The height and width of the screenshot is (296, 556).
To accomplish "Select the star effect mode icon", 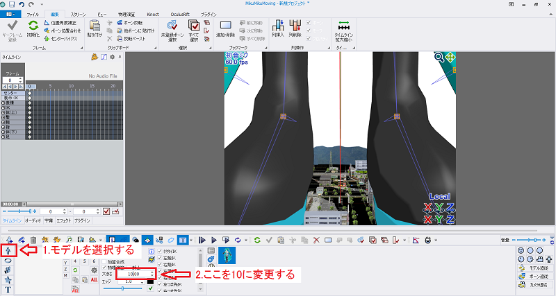I will 8,280.
